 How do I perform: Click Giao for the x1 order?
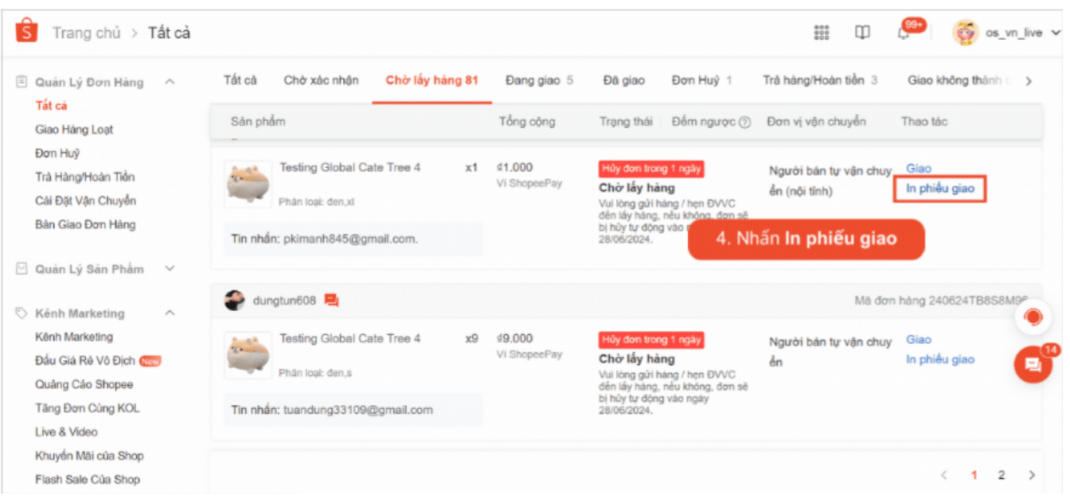919,169
